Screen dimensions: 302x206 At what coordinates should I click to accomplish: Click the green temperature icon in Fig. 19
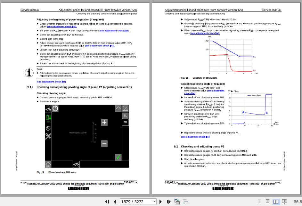(x=48, y=118)
